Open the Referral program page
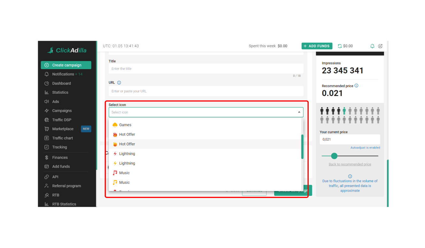The image size is (425, 248). tap(66, 186)
